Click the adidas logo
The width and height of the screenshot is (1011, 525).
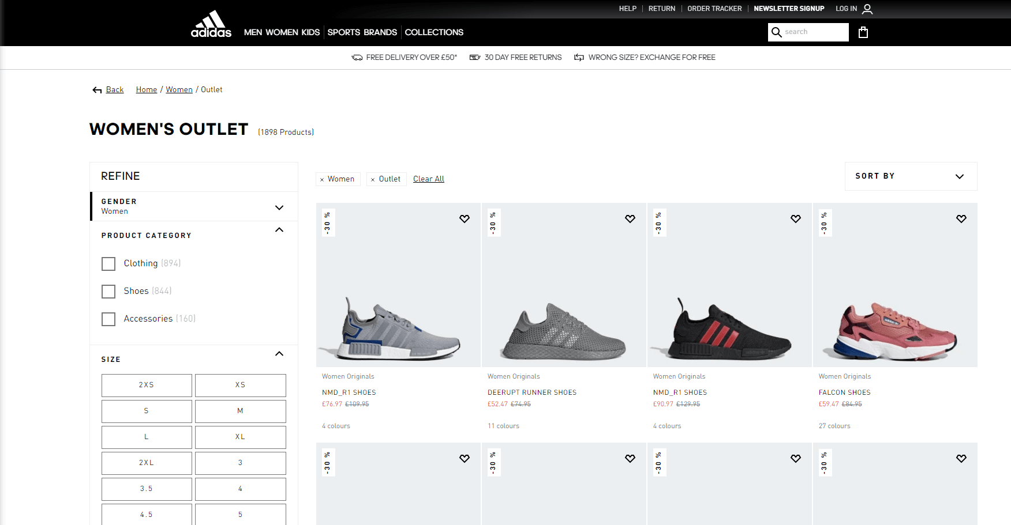[211, 24]
